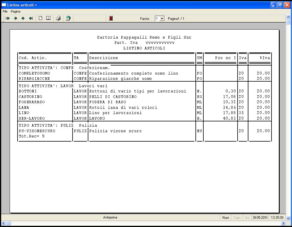Click the 'Anteprima' status bar text
The width and height of the screenshot is (292, 227).
coord(110,217)
